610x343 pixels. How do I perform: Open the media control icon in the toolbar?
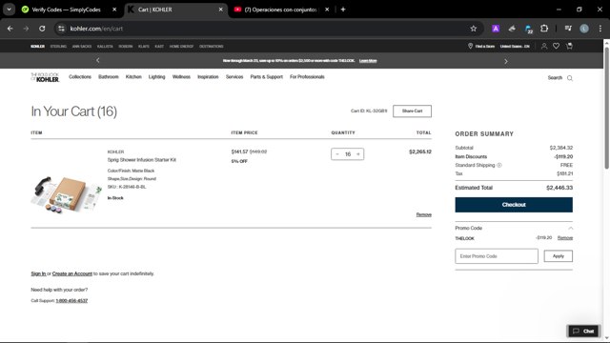[x=568, y=29]
